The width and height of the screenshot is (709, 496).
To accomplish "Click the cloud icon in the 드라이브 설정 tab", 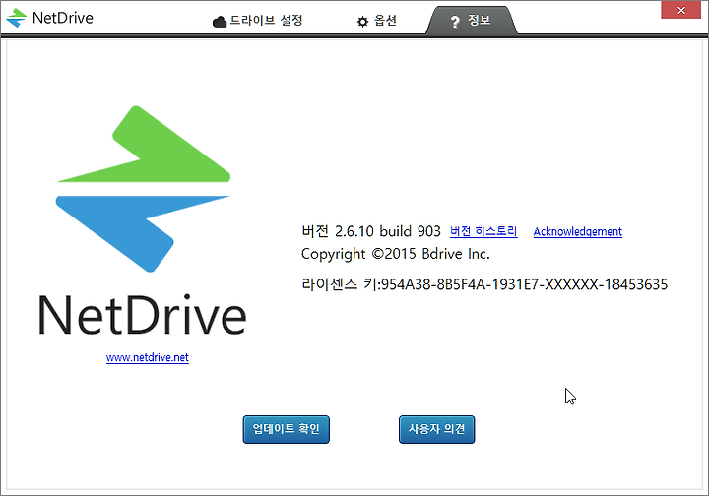I will coord(220,22).
